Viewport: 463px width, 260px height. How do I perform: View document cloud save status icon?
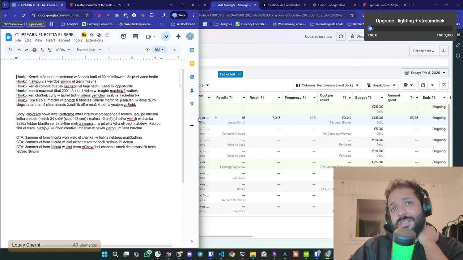point(107,35)
